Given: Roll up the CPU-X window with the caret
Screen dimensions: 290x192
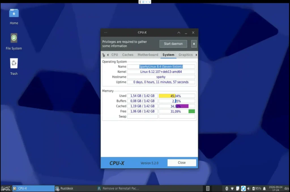Looking at the screenshot, I should click(179, 33).
